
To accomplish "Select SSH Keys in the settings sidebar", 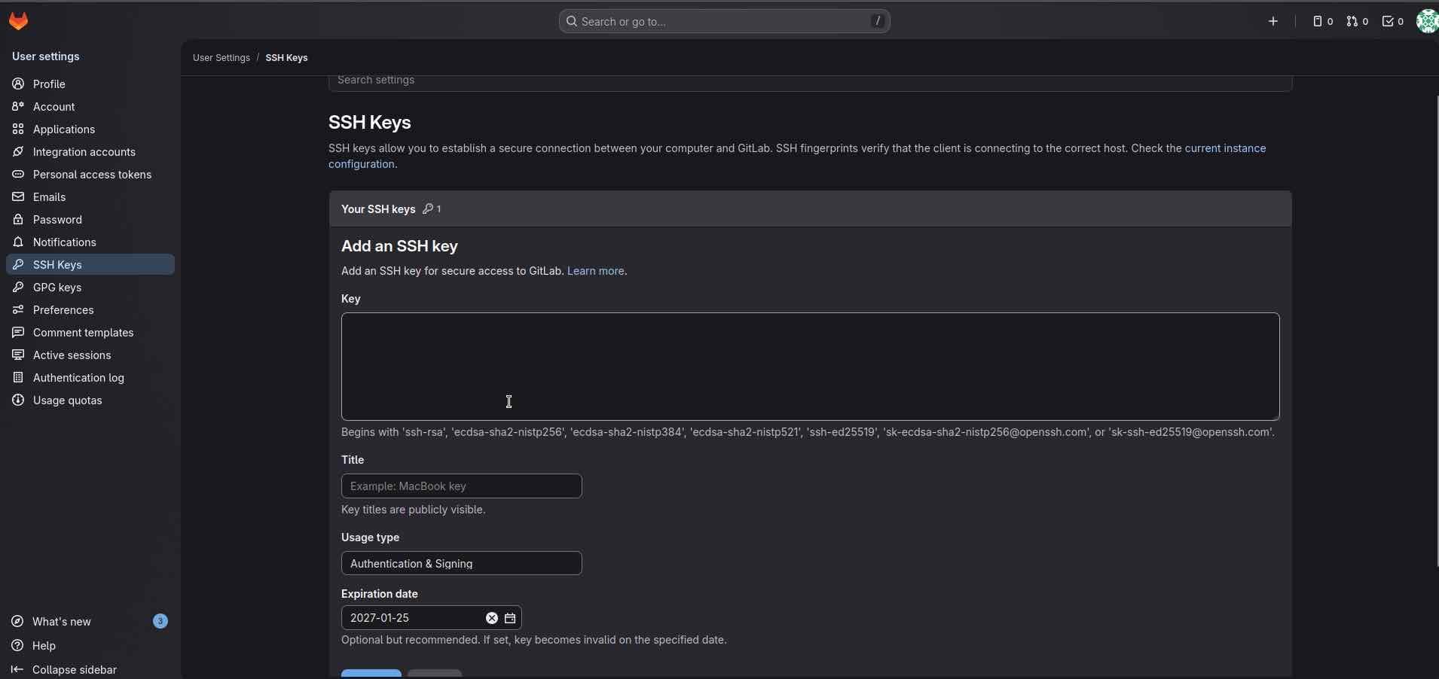I will 90,264.
